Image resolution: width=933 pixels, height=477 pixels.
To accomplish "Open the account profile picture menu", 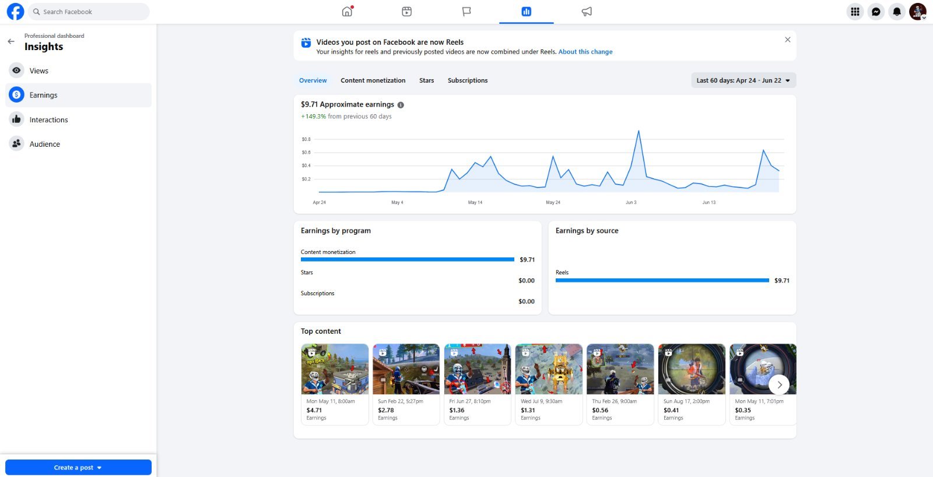I will 918,12.
